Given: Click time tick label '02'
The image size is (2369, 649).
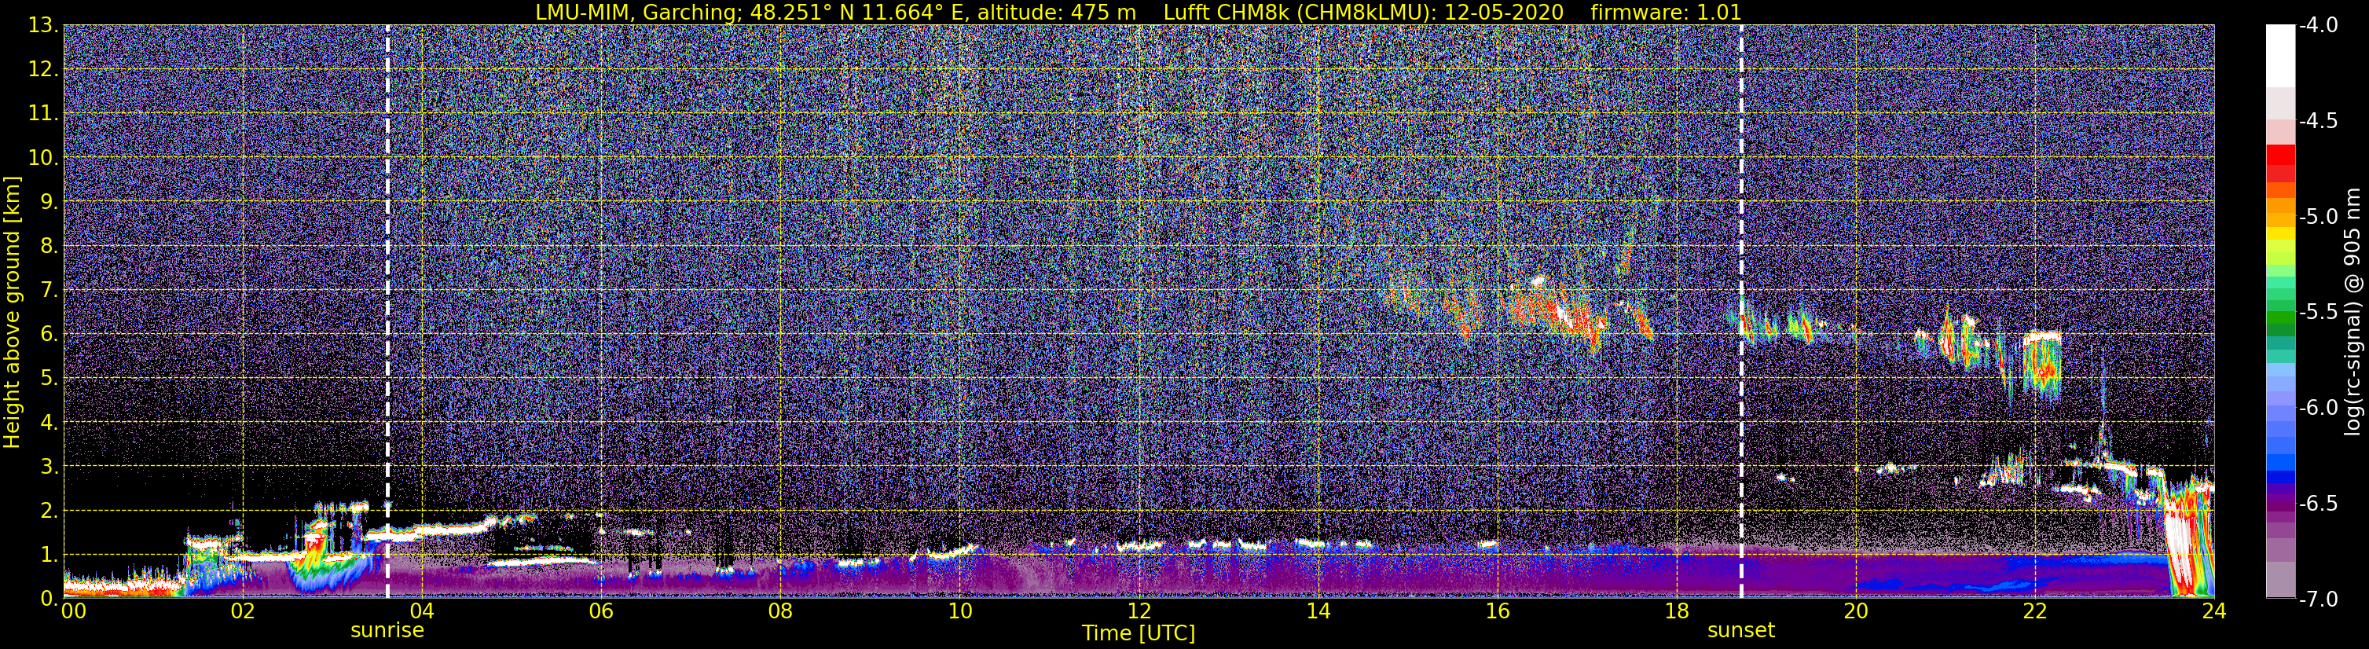Looking at the screenshot, I should [242, 611].
